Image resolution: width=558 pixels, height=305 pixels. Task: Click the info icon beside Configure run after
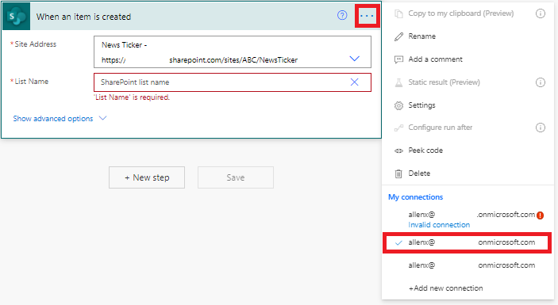541,128
